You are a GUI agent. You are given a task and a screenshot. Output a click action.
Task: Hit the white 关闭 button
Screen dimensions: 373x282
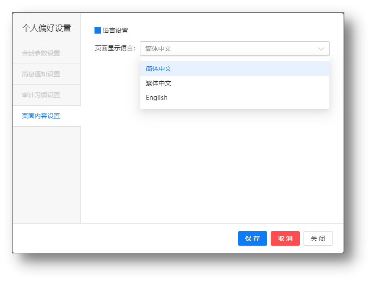pos(318,238)
